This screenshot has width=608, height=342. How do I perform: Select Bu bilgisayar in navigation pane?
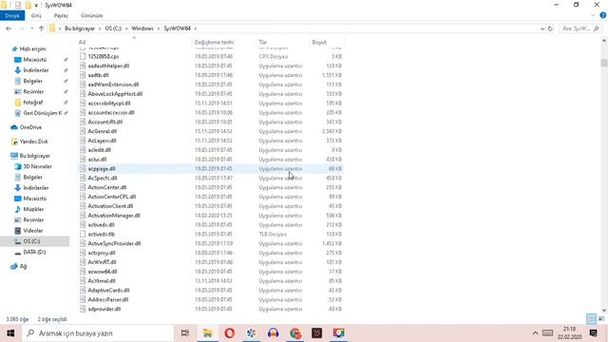(35, 156)
